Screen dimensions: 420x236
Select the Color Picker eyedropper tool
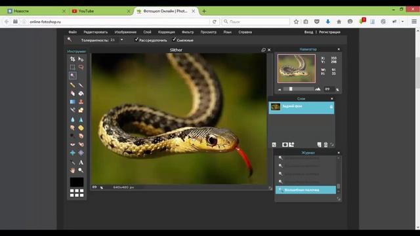(72, 163)
